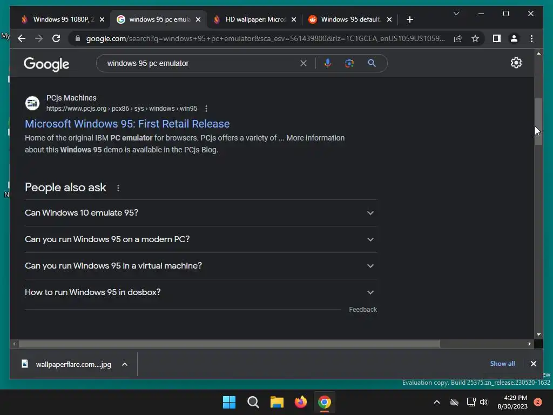Search by image with Google Lens
This screenshot has width=553, height=415.
[349, 63]
